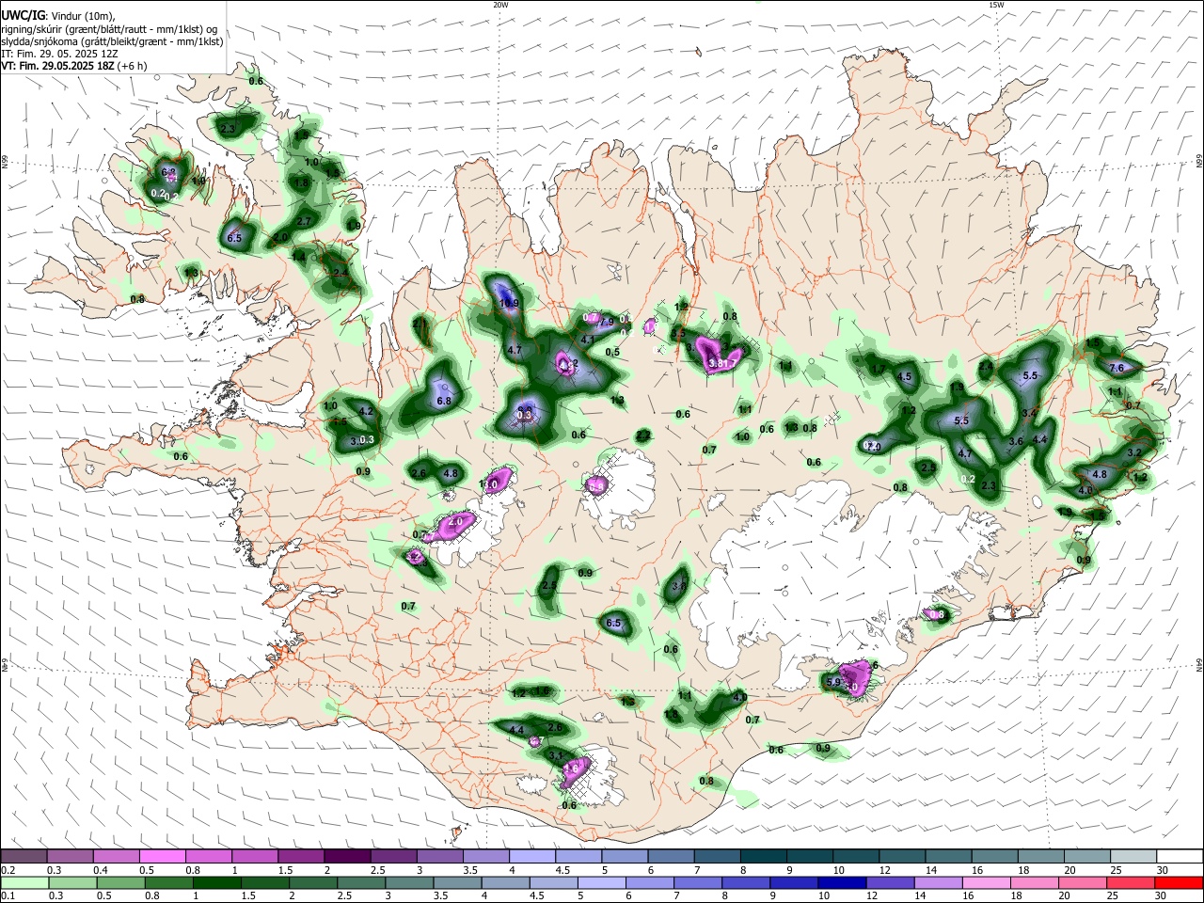Click white upper legend swatch after 30
The height and width of the screenshot is (903, 1204).
pos(1178,856)
